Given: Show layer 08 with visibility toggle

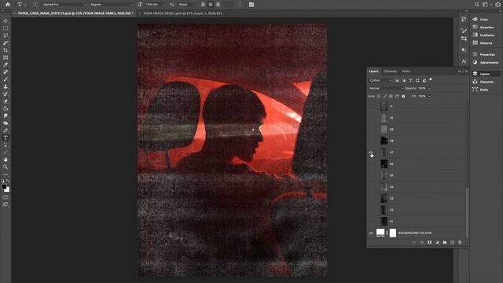Looking at the screenshot, I should (371, 141).
